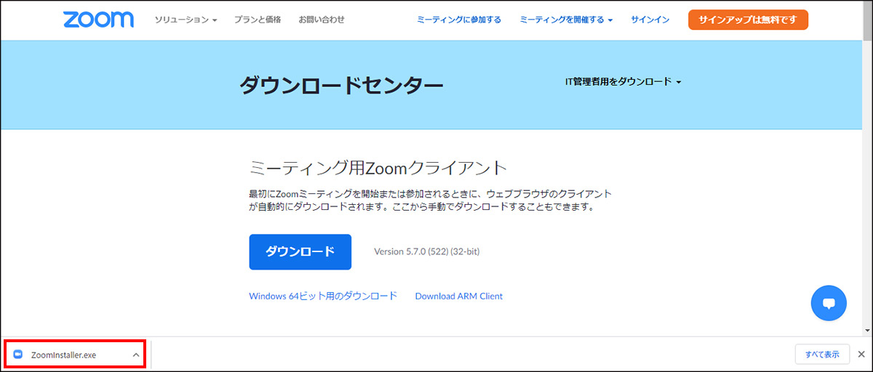The image size is (873, 372).
Task: Click the Zoom logo
Action: click(98, 20)
